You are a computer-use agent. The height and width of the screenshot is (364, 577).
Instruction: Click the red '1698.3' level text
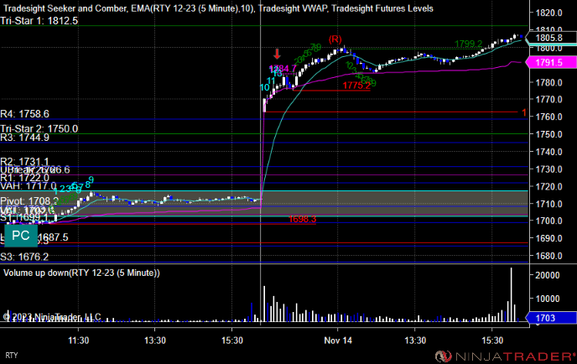click(303, 219)
